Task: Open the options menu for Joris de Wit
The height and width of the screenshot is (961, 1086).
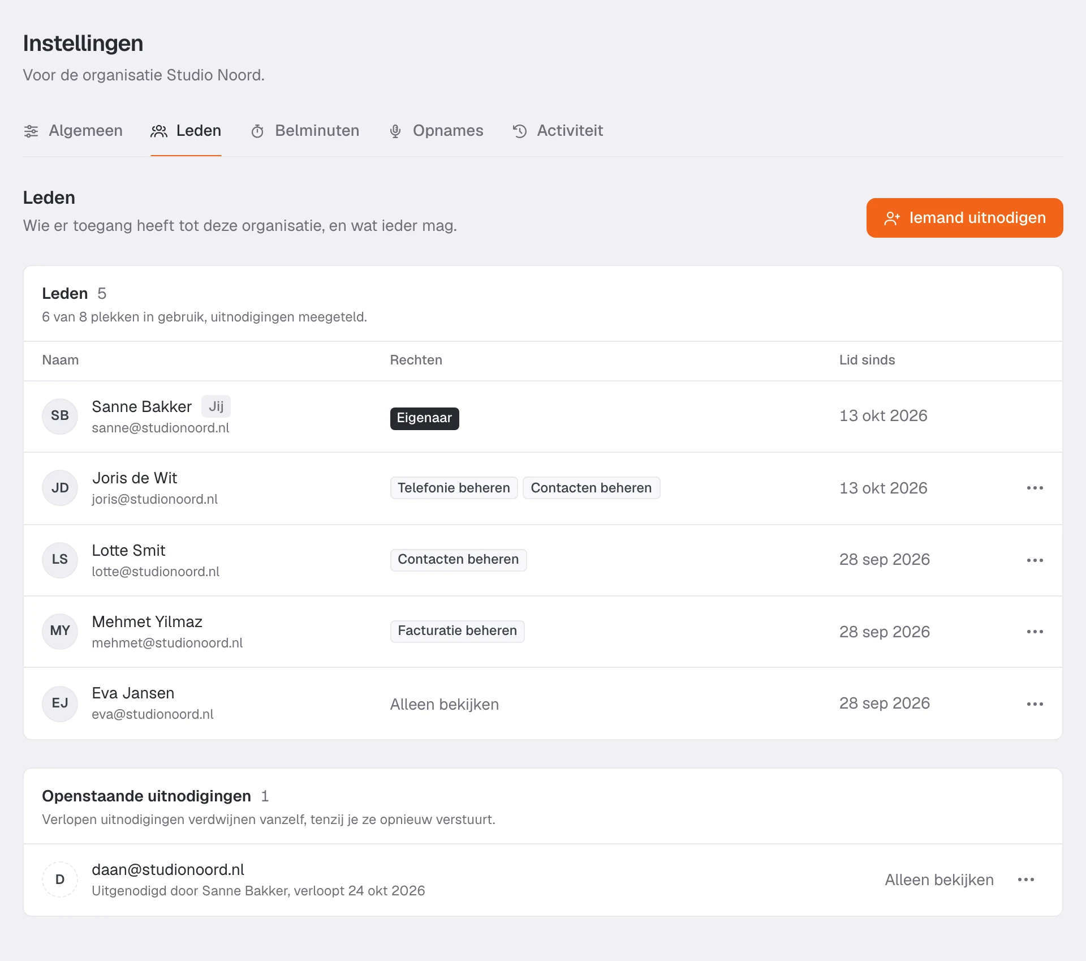Action: (x=1035, y=488)
